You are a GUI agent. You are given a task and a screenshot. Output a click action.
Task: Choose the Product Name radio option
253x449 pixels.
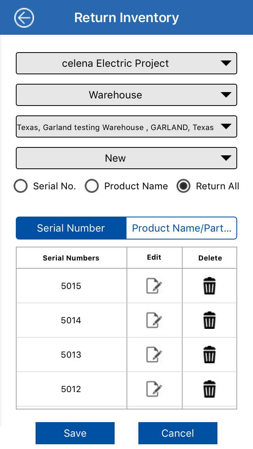click(x=92, y=186)
